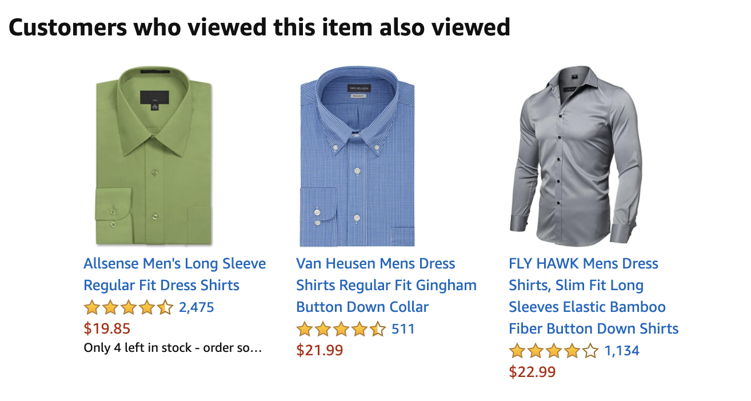Click the FLY HAWK shirt star rating
This screenshot has width=751, height=401.
coord(553,351)
